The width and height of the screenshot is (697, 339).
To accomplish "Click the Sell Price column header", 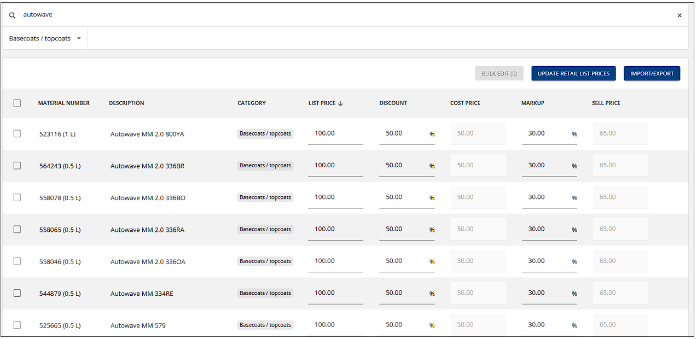I will click(606, 103).
